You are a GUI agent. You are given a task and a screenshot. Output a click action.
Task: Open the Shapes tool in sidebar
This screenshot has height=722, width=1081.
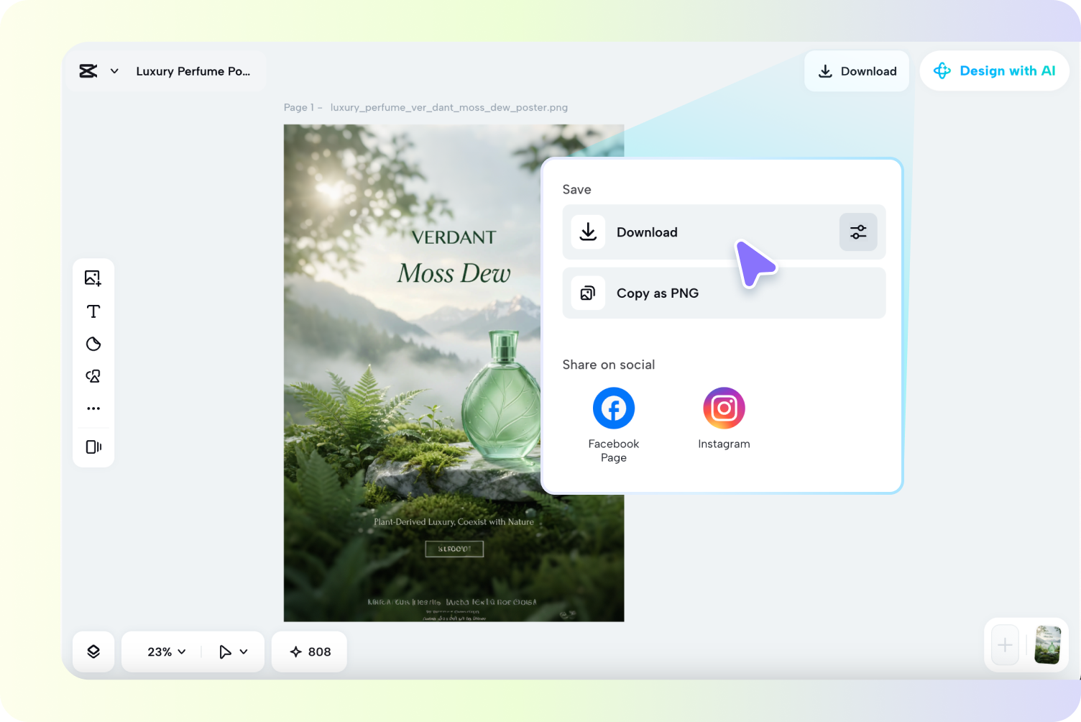[x=93, y=344]
